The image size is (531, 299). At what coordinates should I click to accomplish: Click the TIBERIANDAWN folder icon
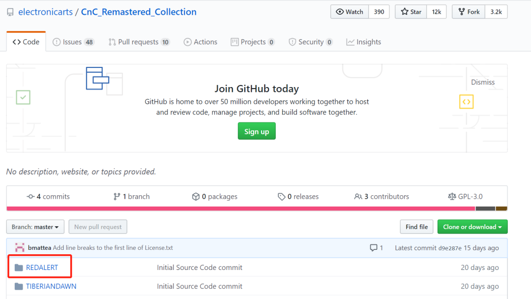(x=19, y=286)
